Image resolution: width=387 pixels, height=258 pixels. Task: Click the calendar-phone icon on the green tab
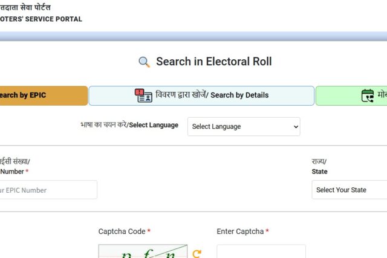coord(368,95)
